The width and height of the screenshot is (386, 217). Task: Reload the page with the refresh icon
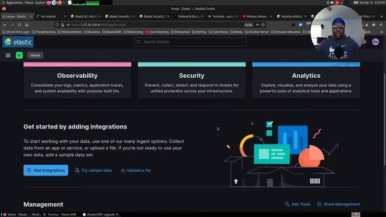point(19,25)
